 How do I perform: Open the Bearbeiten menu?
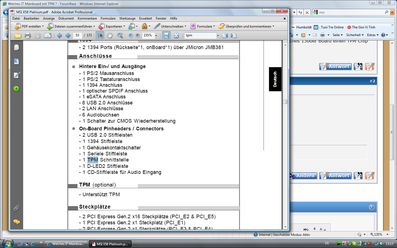pos(31,18)
